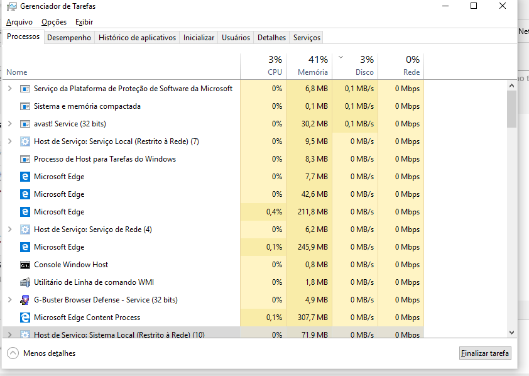Click the scrollbar up arrow
The image size is (529, 376).
[511, 86]
